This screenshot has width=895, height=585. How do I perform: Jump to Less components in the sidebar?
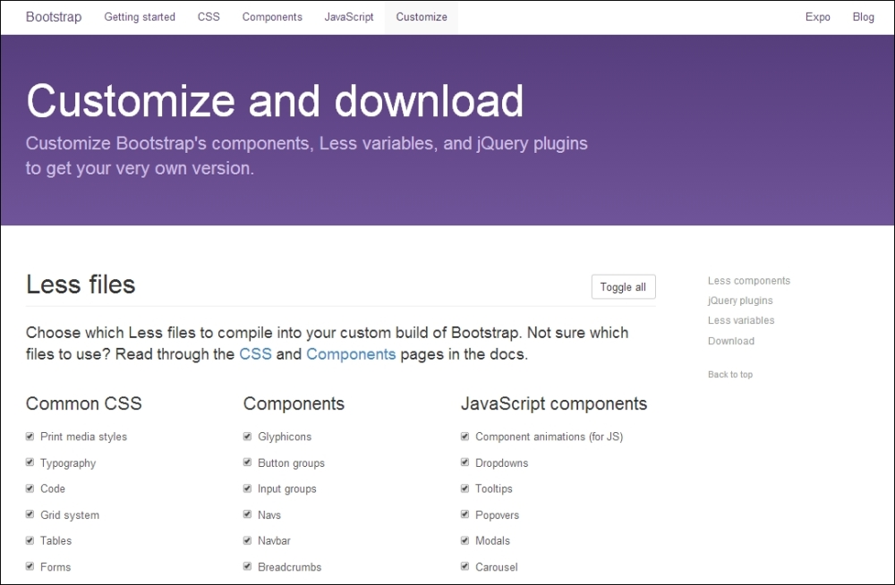pos(749,280)
